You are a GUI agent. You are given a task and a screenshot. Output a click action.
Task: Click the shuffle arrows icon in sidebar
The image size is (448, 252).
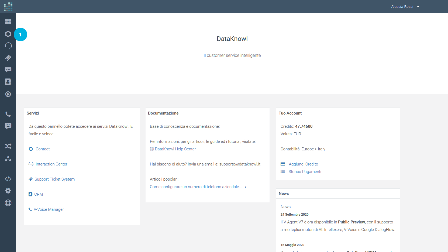(x=8, y=146)
